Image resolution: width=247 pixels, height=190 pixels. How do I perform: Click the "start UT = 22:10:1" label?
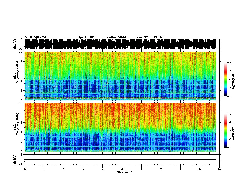point(151,37)
